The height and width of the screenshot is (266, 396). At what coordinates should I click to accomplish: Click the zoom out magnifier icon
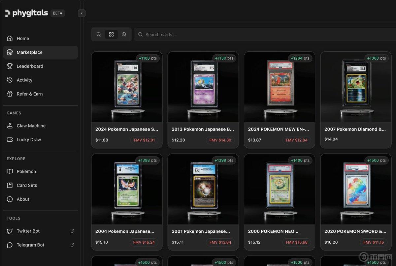coord(99,35)
